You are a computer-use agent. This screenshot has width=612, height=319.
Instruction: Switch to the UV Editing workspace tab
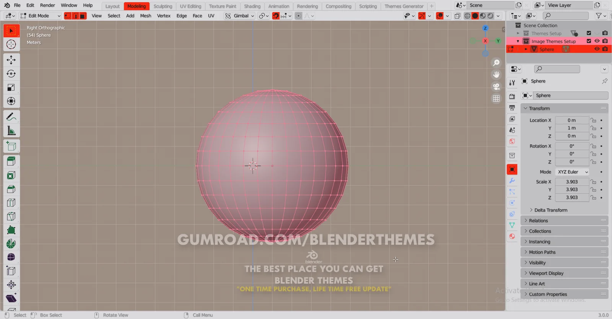point(190,6)
